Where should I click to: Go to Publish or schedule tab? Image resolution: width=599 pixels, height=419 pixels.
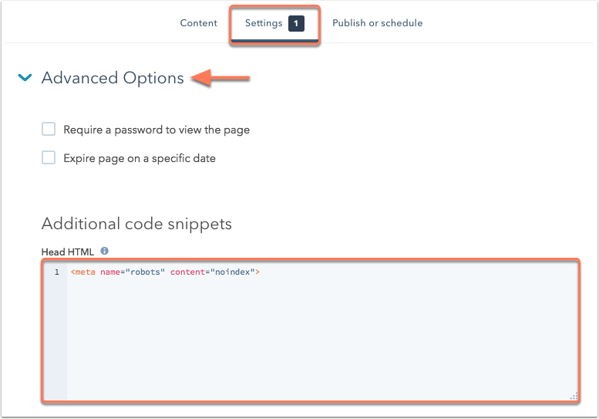coord(377,23)
